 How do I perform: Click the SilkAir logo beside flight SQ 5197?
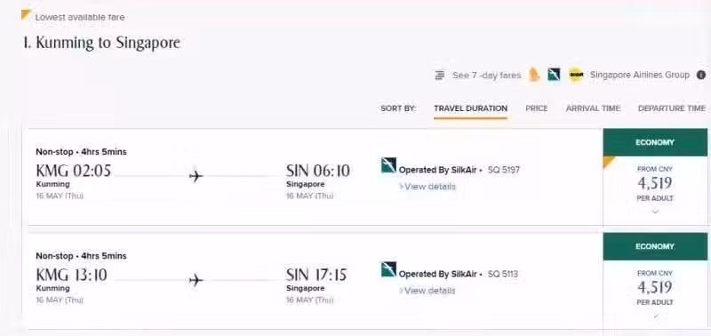pos(388,165)
